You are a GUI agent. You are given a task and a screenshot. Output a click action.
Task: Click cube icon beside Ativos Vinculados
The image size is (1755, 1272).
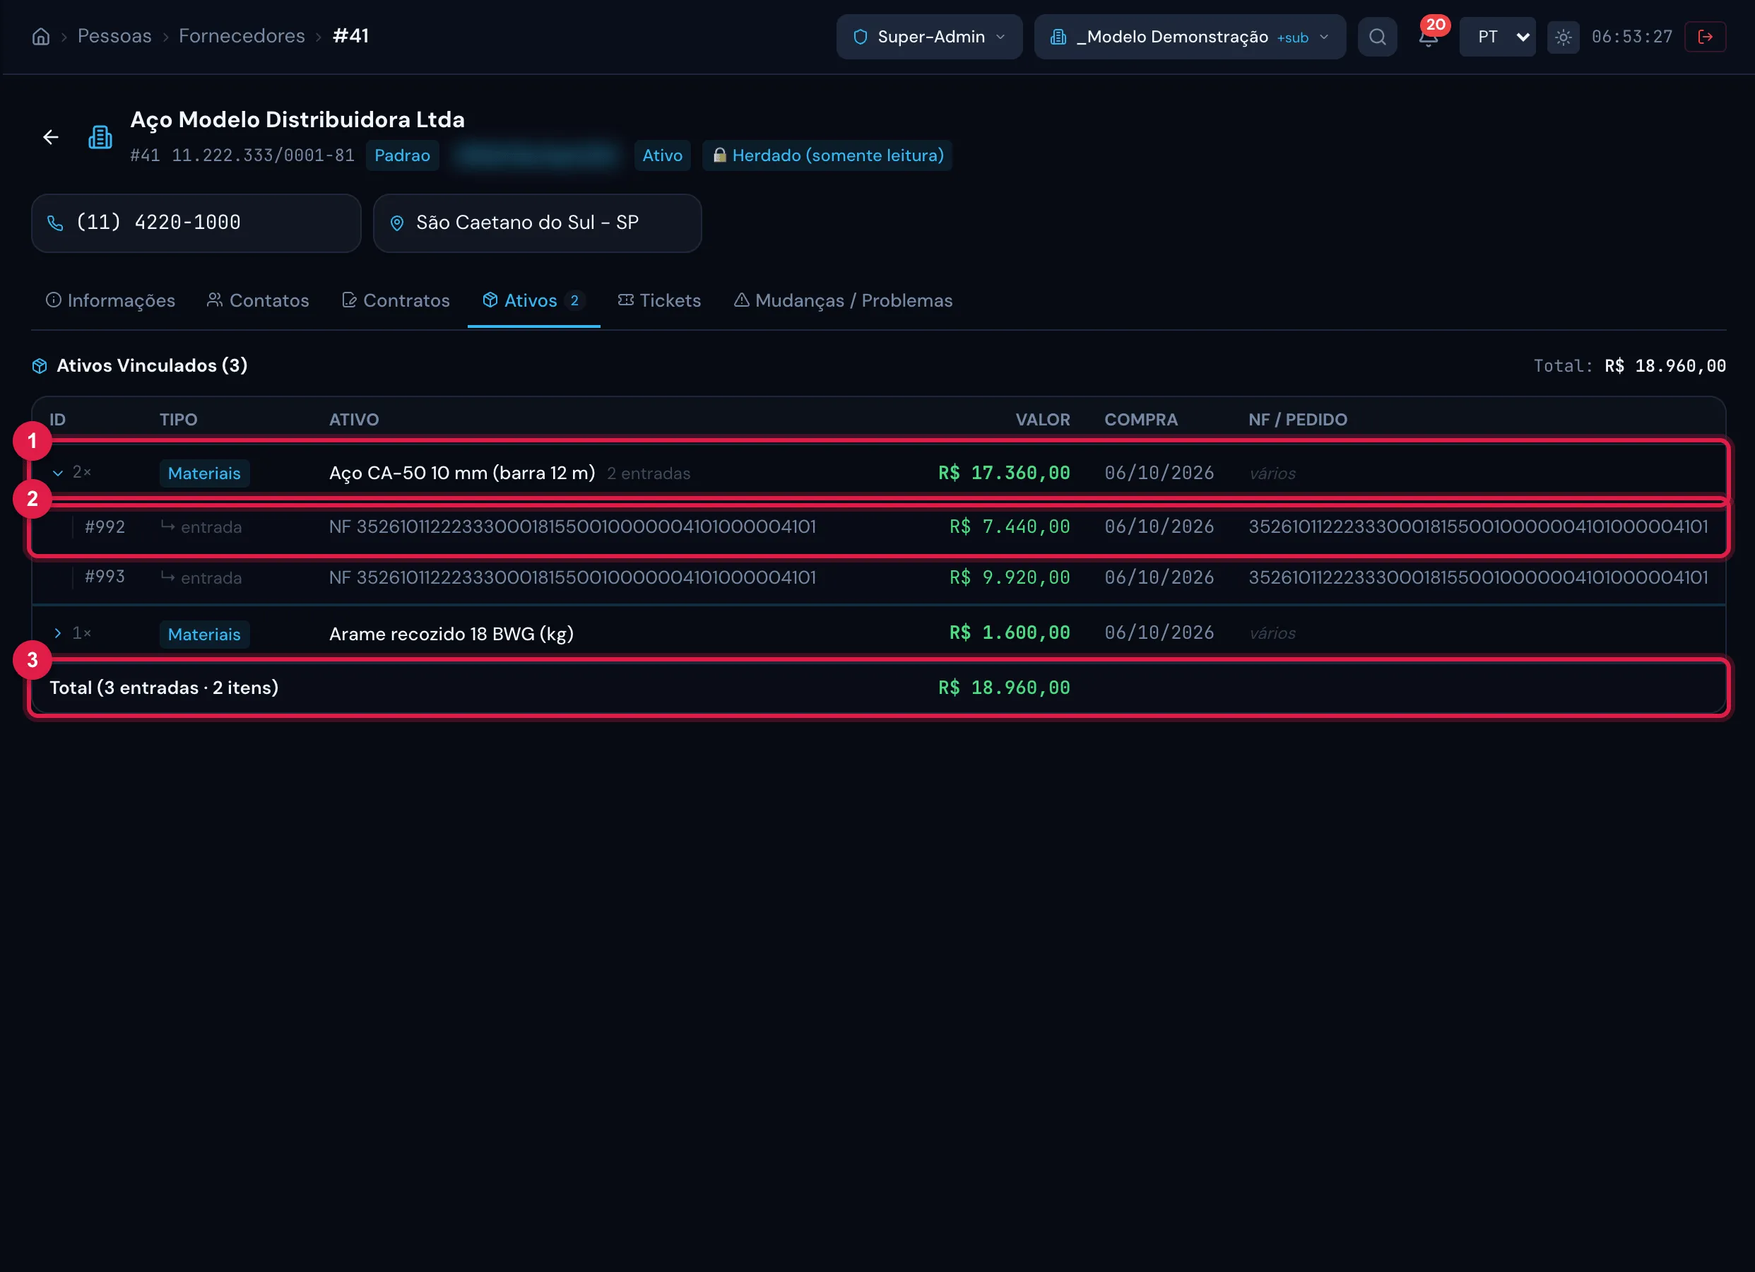coord(40,365)
